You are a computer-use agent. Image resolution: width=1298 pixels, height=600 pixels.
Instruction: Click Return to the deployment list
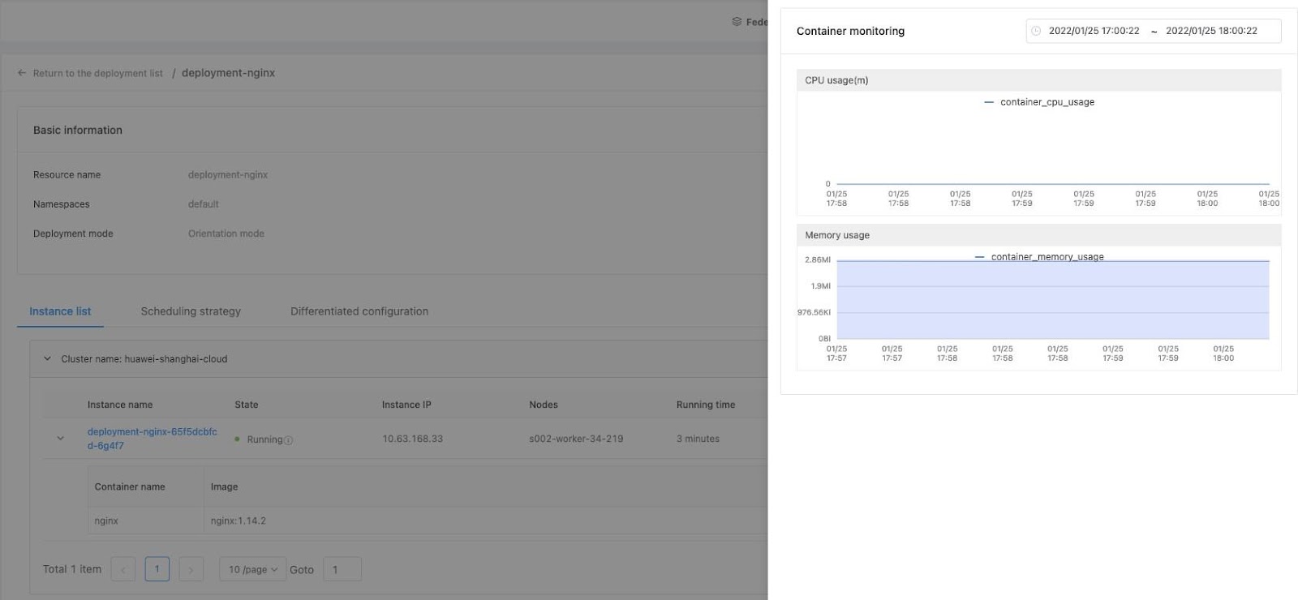point(97,73)
